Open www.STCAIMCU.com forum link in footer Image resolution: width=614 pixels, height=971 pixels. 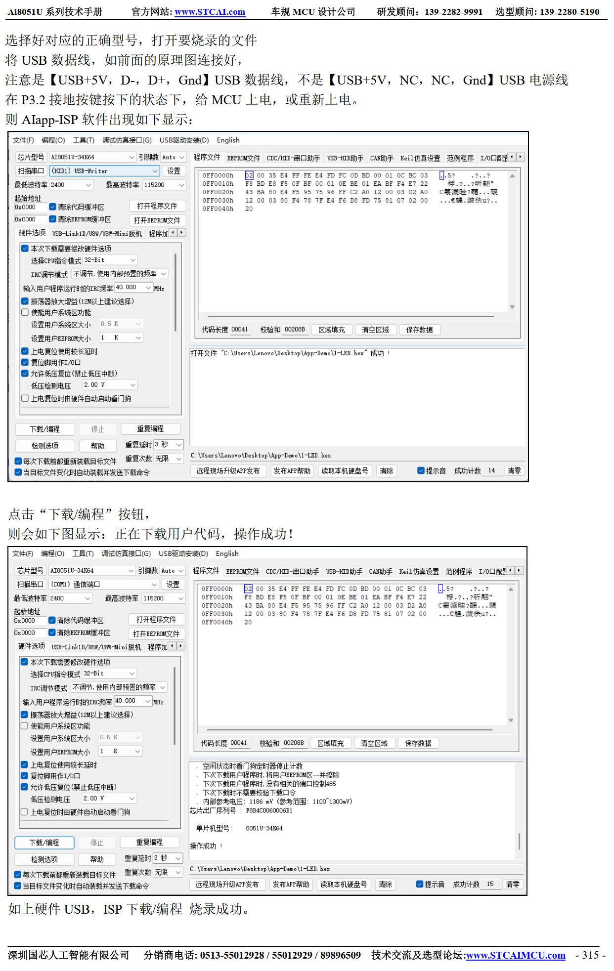click(x=516, y=955)
